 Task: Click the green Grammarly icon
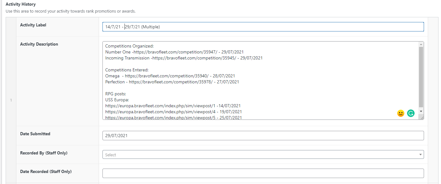point(411,113)
